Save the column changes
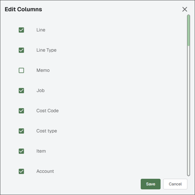The width and height of the screenshot is (195, 195). point(151,184)
